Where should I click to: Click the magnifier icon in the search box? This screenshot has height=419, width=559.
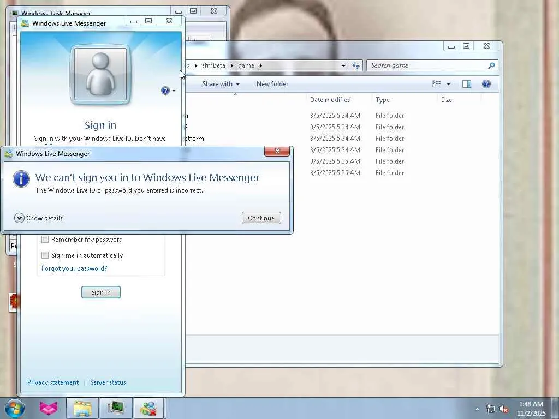[492, 65]
